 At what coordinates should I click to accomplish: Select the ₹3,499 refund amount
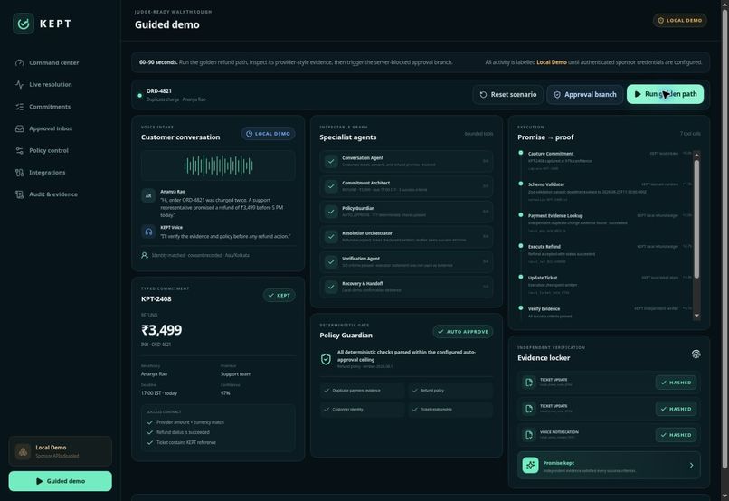pyautogui.click(x=161, y=330)
